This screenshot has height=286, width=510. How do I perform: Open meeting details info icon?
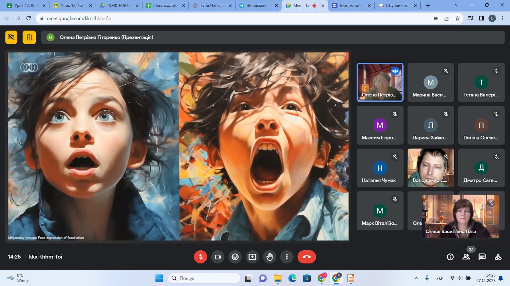pos(450,257)
